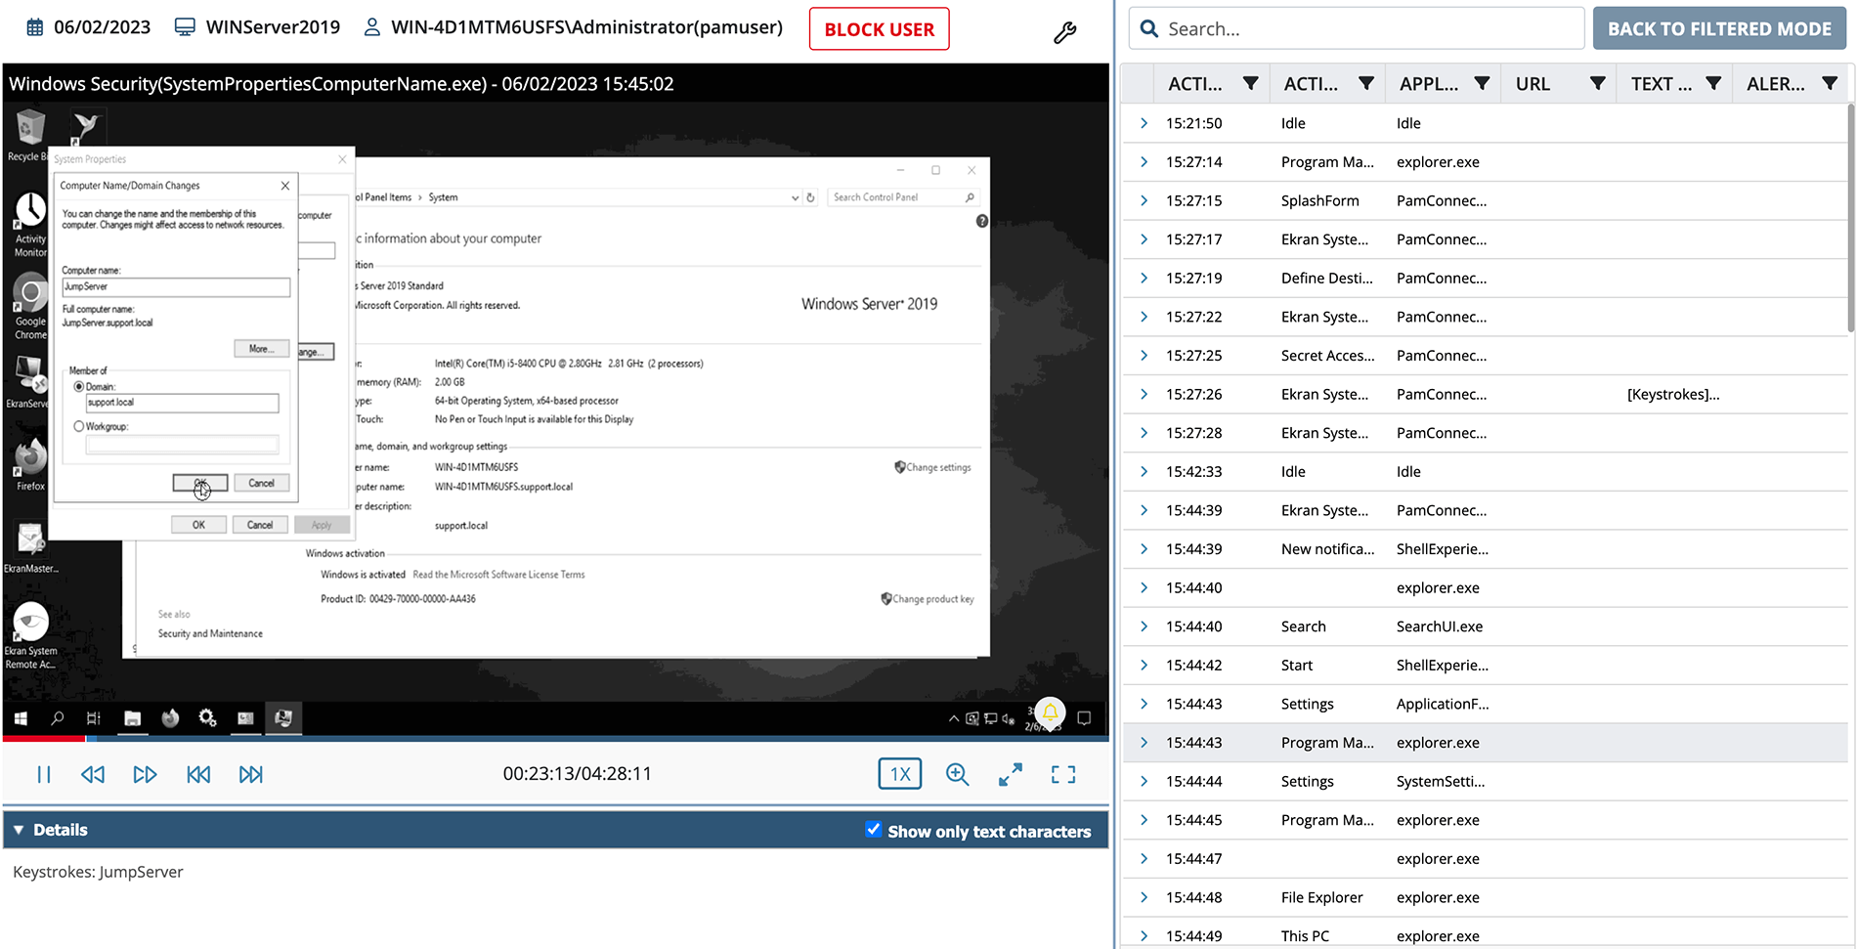Click the search icon in the recorded taskbar
1857x949 pixels.
(58, 718)
